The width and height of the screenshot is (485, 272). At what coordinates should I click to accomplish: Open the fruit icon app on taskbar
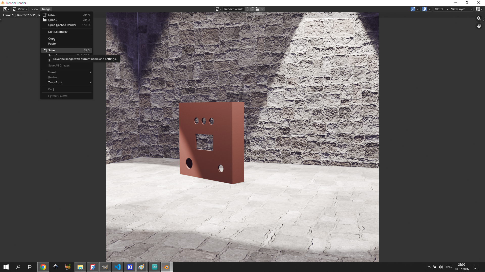coord(68,267)
